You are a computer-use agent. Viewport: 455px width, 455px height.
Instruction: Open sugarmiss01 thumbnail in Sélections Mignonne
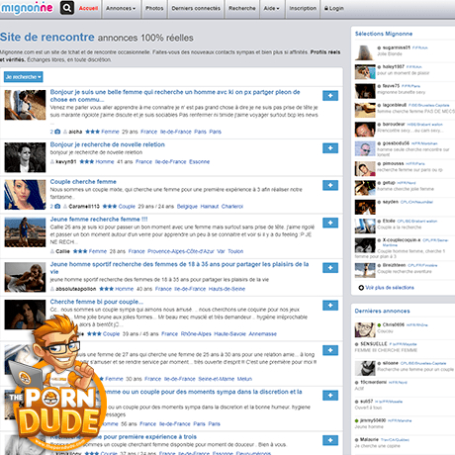(x=365, y=52)
